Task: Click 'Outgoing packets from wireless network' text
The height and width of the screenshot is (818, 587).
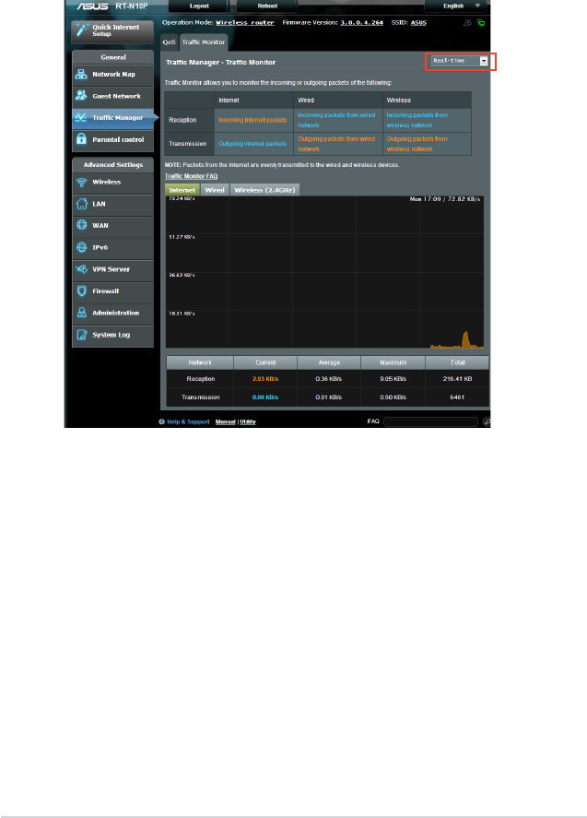Action: (x=417, y=144)
